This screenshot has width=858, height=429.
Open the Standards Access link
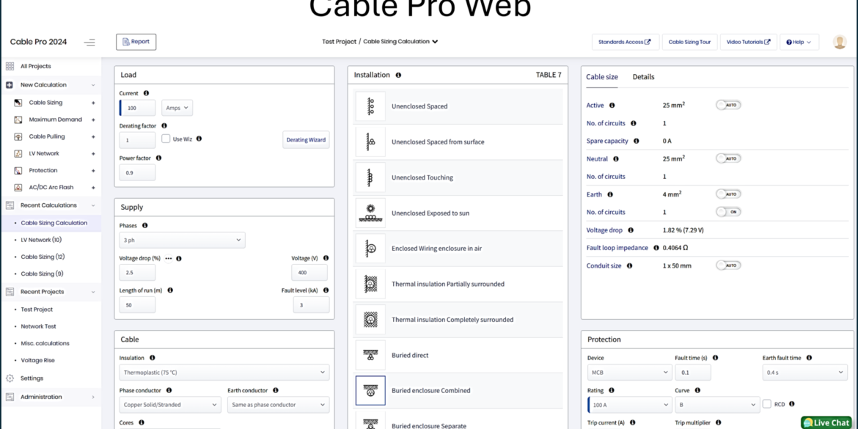pos(626,42)
